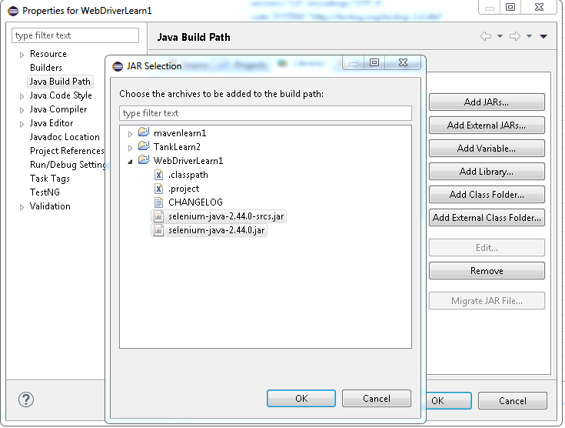Screen dimensions: 565x428
Task: Click the .classpath file icon
Action: pyautogui.click(x=158, y=175)
